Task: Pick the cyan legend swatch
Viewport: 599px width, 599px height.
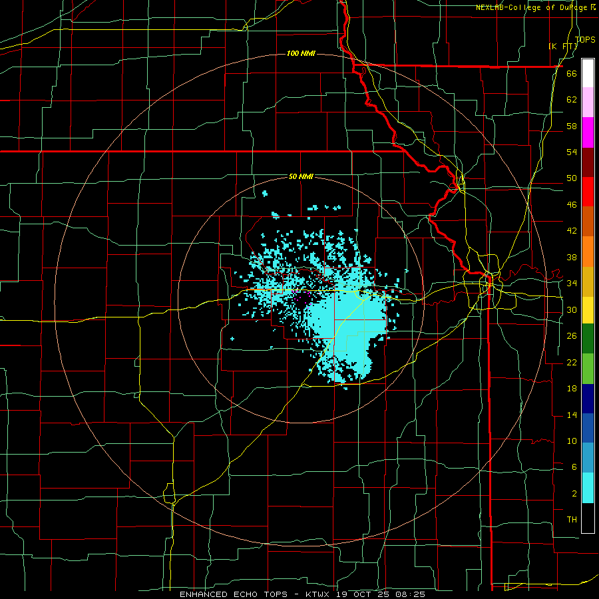Action: [588, 488]
